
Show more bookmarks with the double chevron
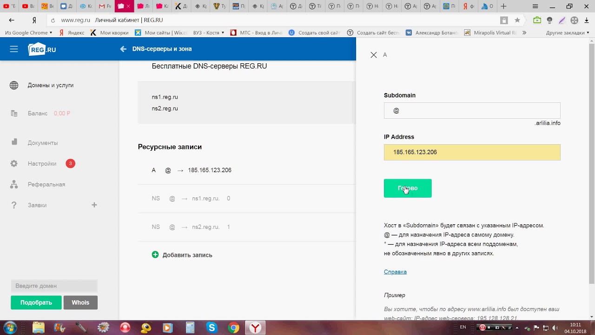point(524,33)
